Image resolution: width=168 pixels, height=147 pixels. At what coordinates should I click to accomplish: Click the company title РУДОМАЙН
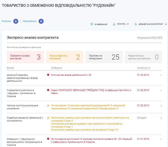(x=59, y=5)
